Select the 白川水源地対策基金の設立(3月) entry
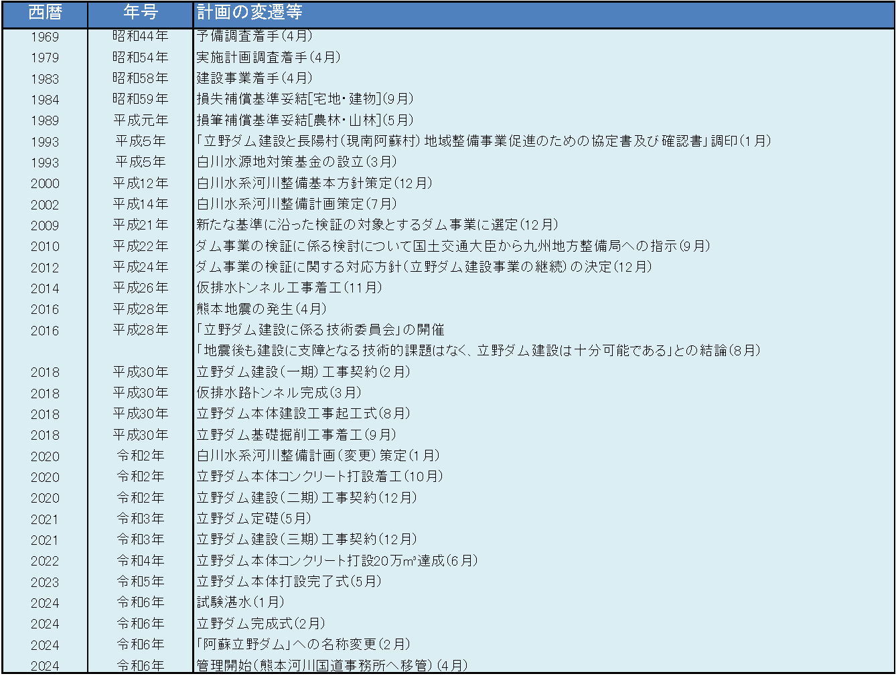Image resolution: width=896 pixels, height=676 pixels. coord(297,162)
